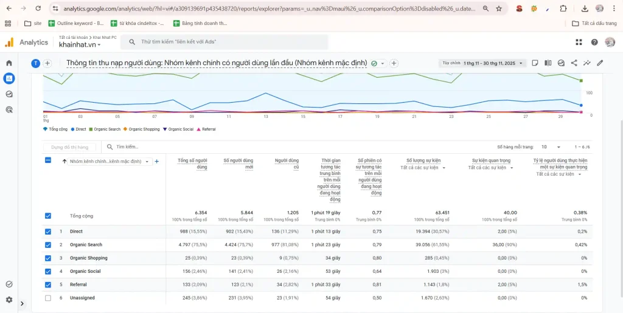The width and height of the screenshot is (623, 313).
Task: Sort by Thời gian tương tác trung bình column
Action: 329,180
